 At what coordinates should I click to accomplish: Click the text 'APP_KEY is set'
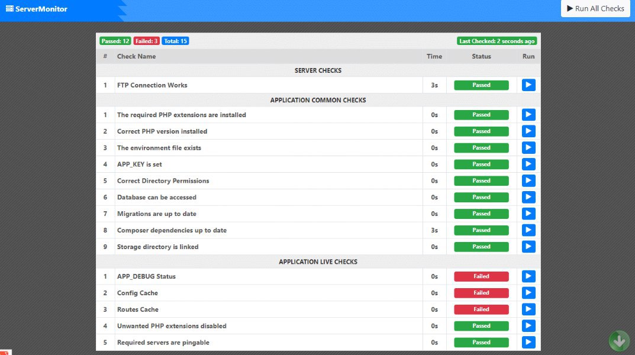(x=139, y=164)
